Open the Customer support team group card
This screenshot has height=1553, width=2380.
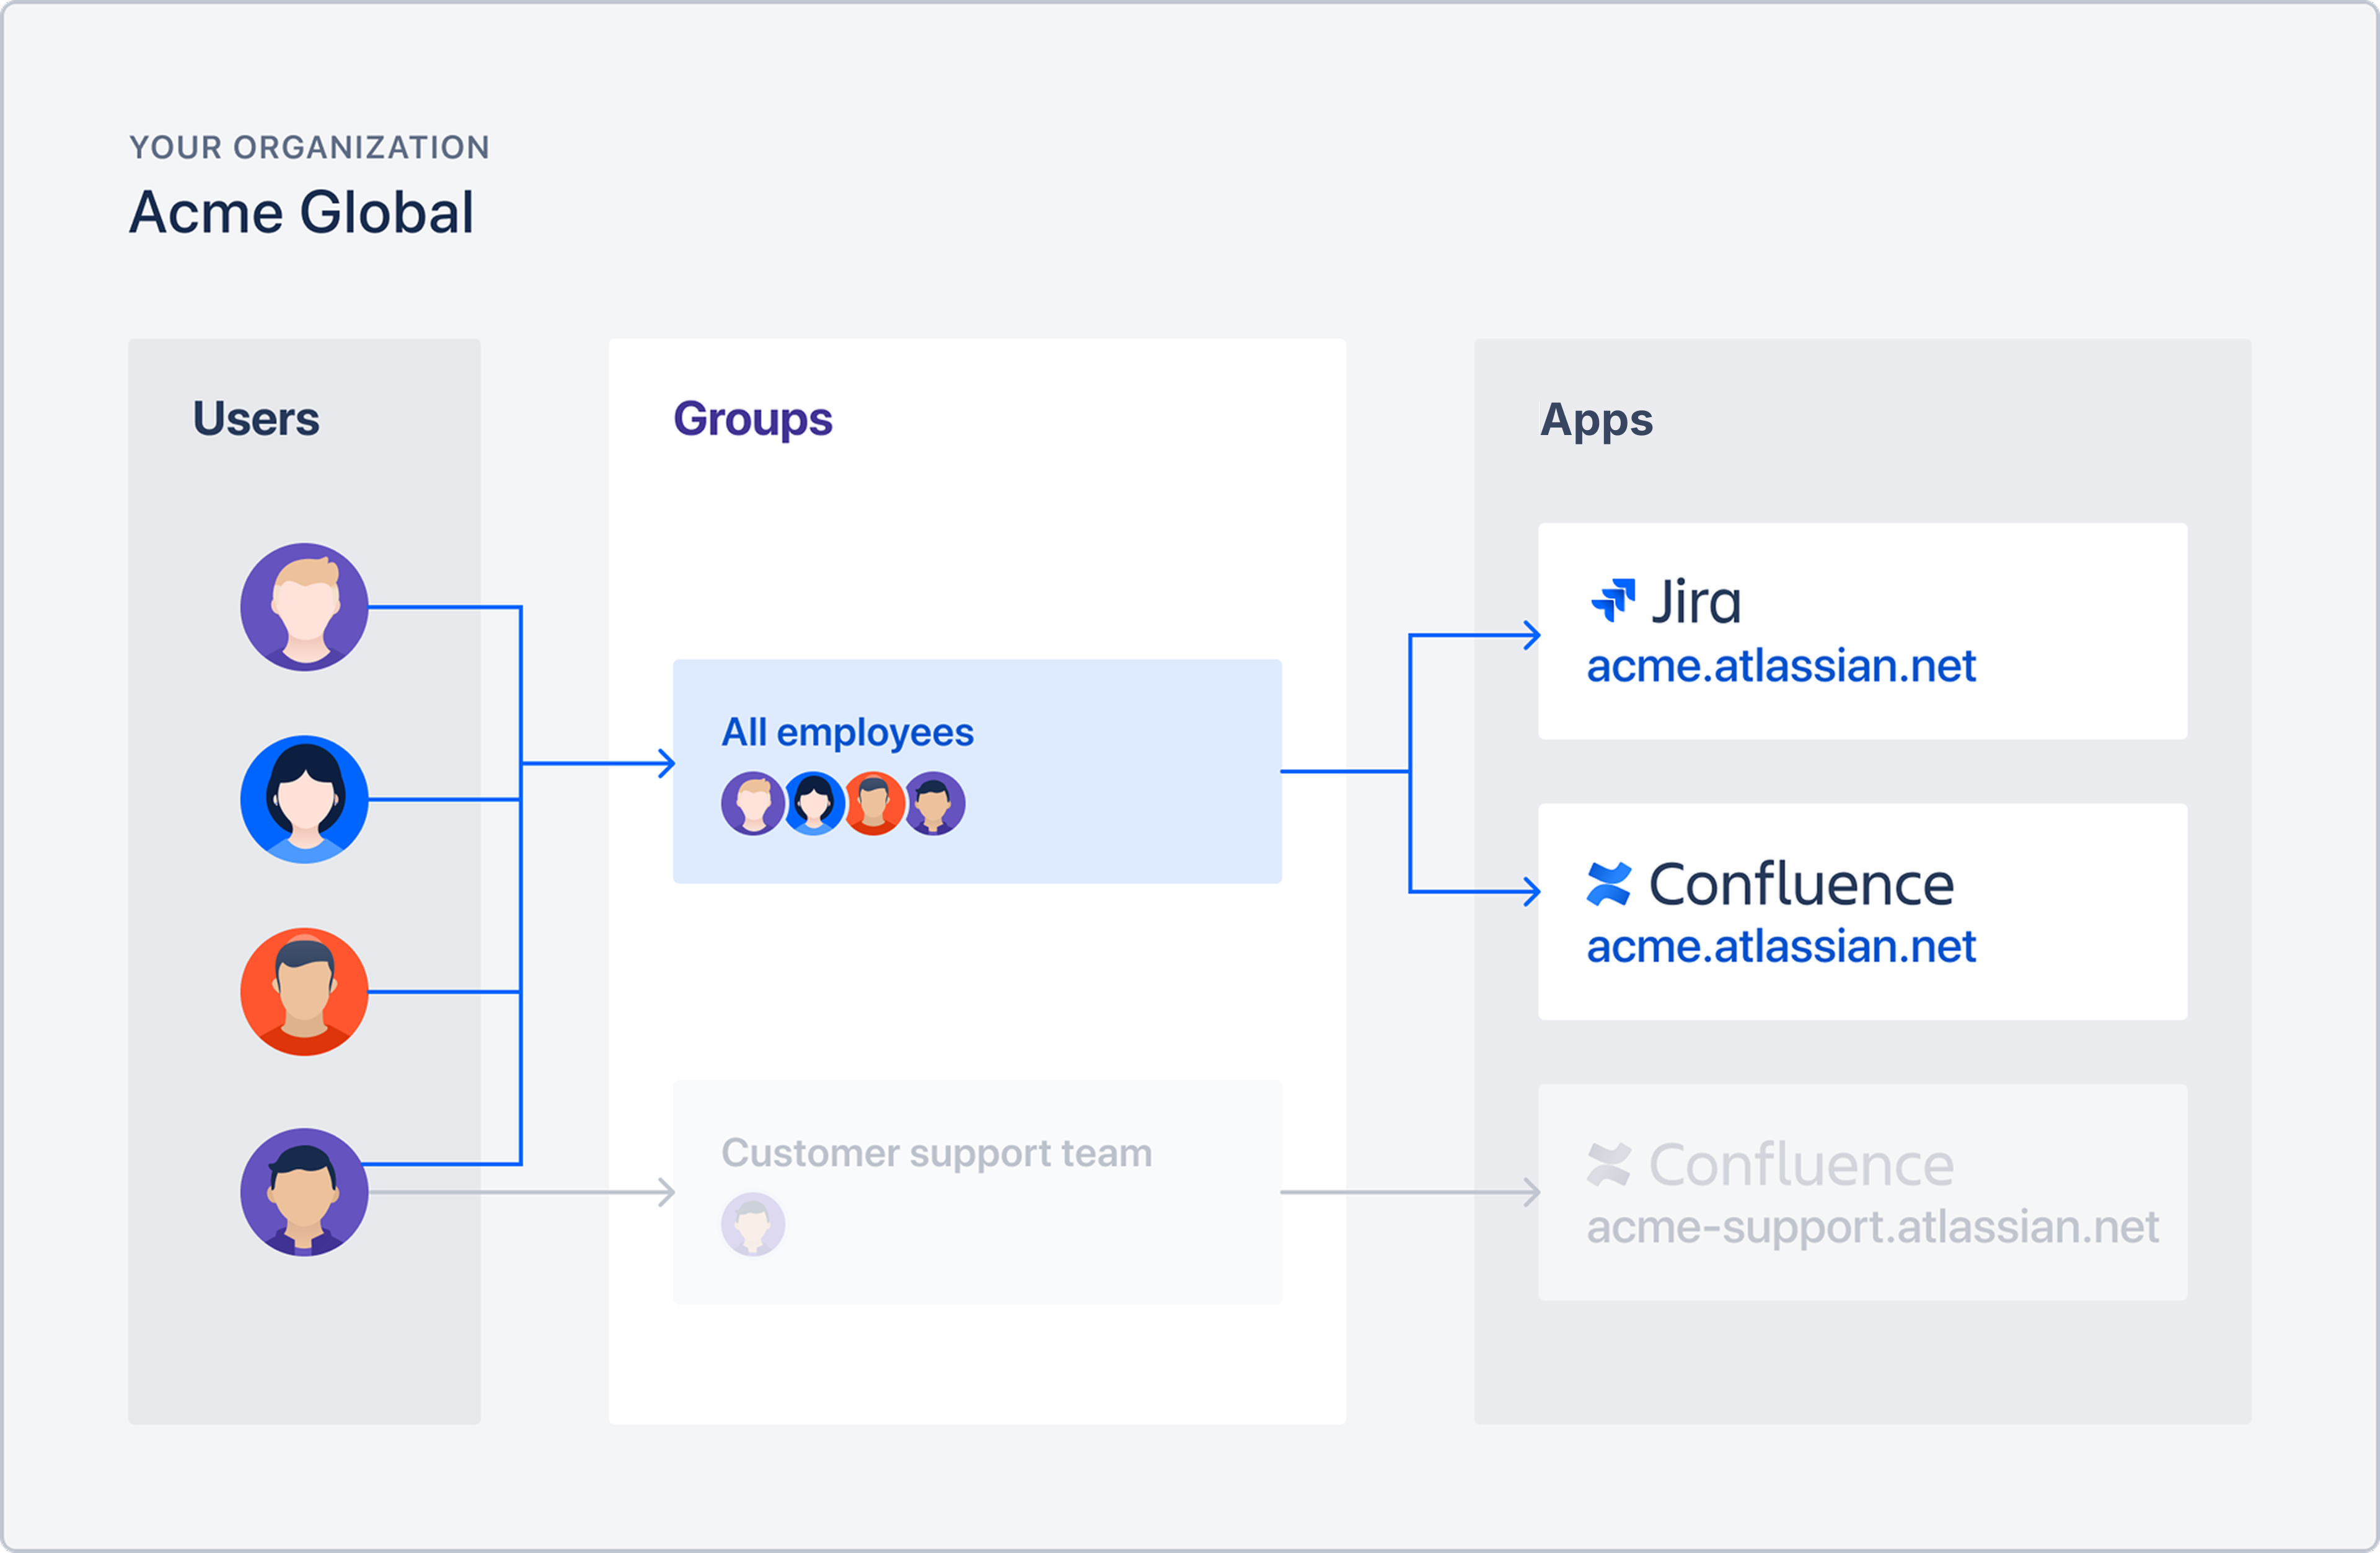pos(977,1192)
